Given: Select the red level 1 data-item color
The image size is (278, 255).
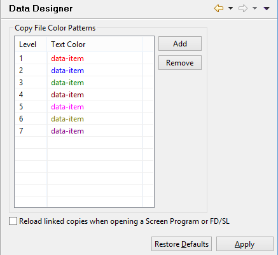Looking at the screenshot, I should 67,59.
